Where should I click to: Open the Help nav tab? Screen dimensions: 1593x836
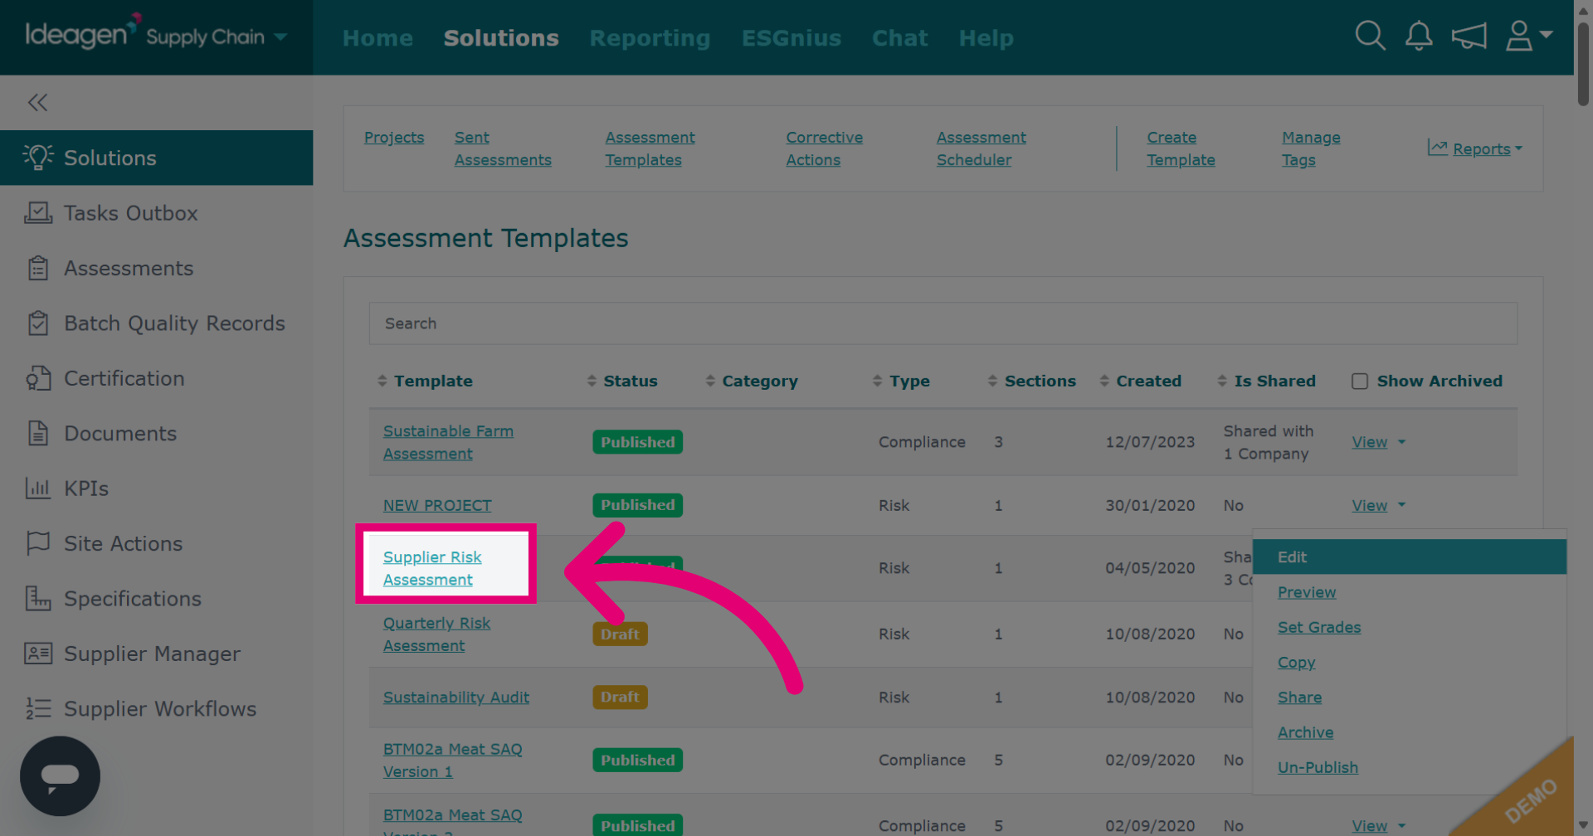[986, 38]
